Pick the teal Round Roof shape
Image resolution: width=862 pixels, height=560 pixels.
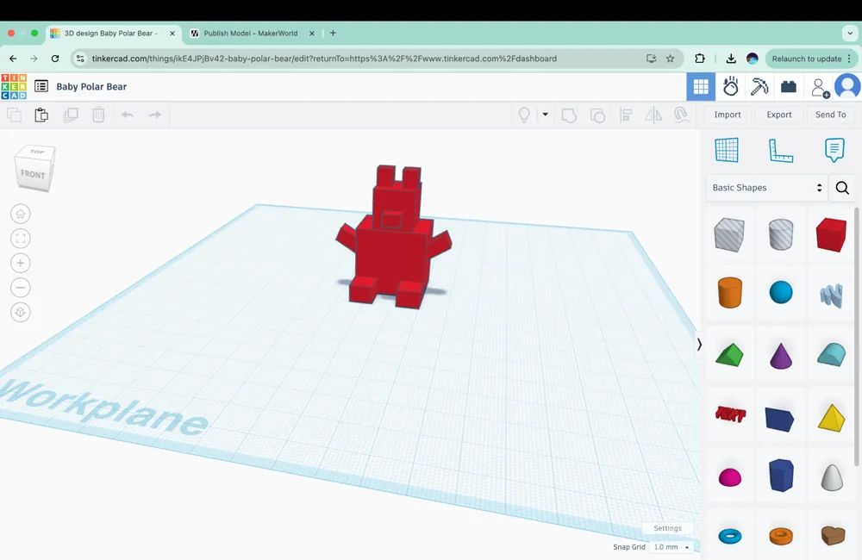click(831, 354)
